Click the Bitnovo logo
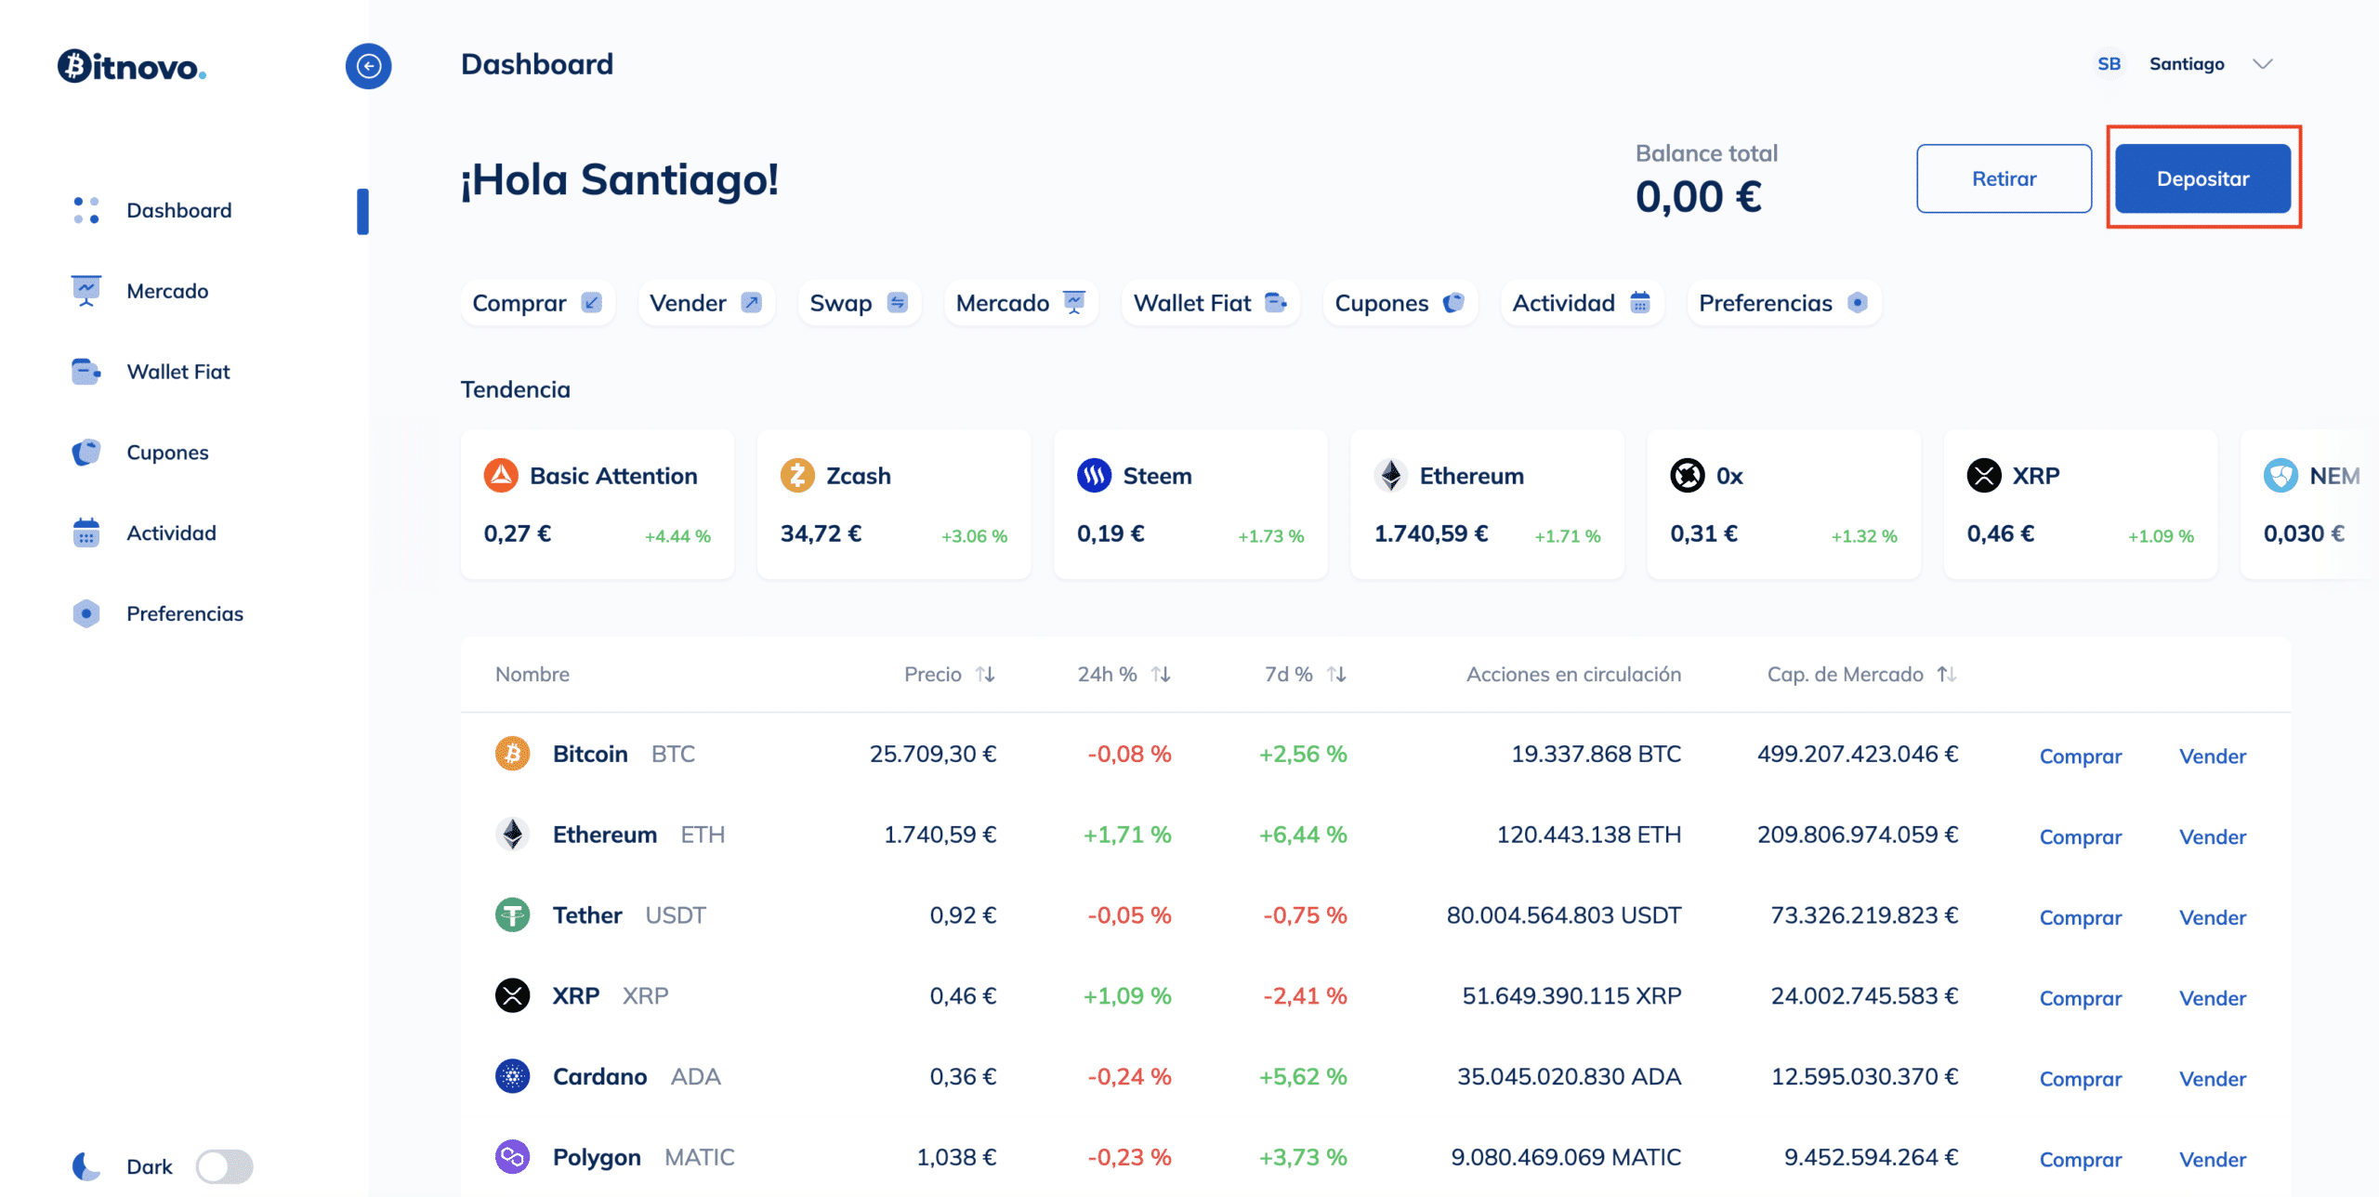Viewport: 2379px width, 1197px height. 132,66
